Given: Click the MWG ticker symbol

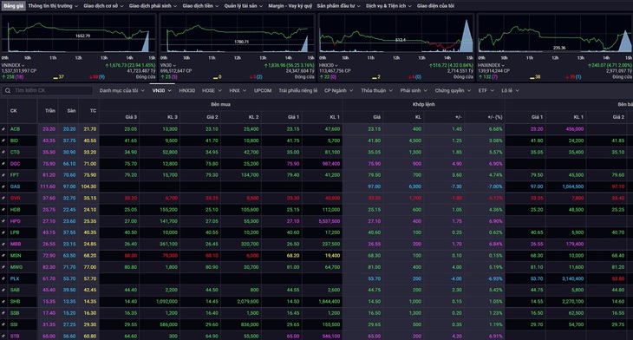Looking at the screenshot, I should (x=16, y=267).
